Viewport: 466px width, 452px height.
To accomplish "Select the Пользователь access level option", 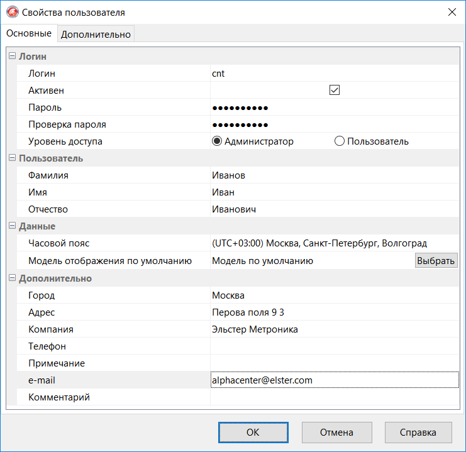I will (340, 141).
